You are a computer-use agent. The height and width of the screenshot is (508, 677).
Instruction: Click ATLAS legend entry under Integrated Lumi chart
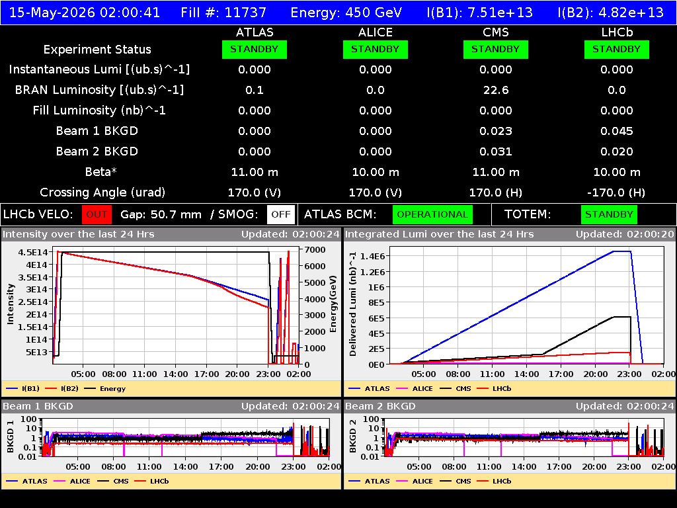point(369,388)
